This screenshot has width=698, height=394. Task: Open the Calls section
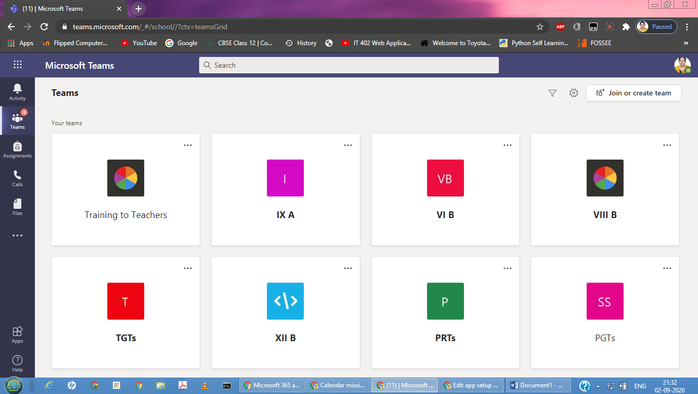coord(17,178)
